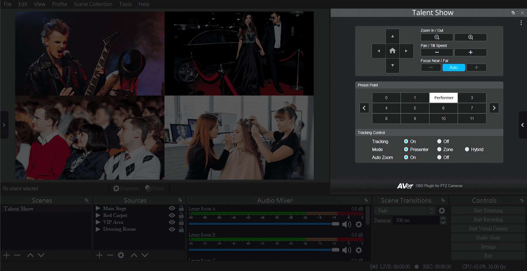This screenshot has width=527, height=271.
Task: Tilt camera up with the up arrow
Action: tap(393, 36)
